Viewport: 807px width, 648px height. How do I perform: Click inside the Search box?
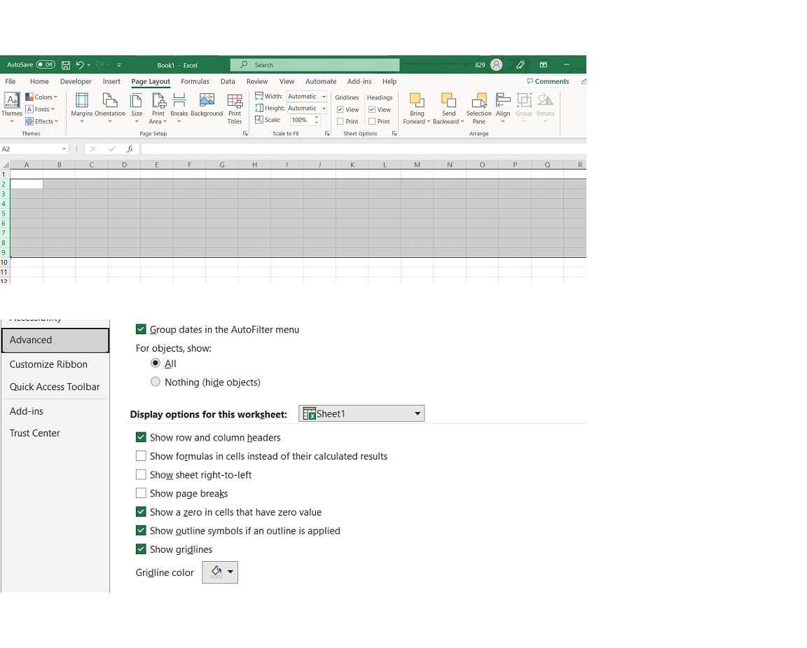point(315,64)
